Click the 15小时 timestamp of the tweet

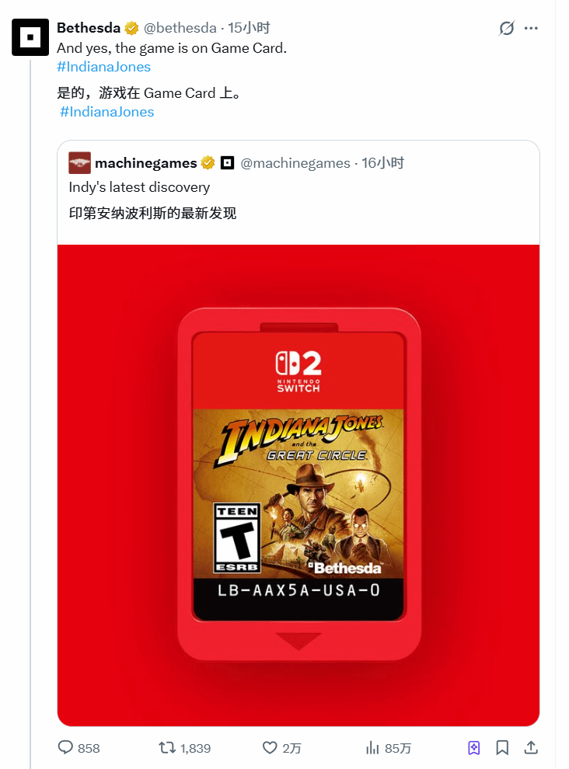[249, 28]
